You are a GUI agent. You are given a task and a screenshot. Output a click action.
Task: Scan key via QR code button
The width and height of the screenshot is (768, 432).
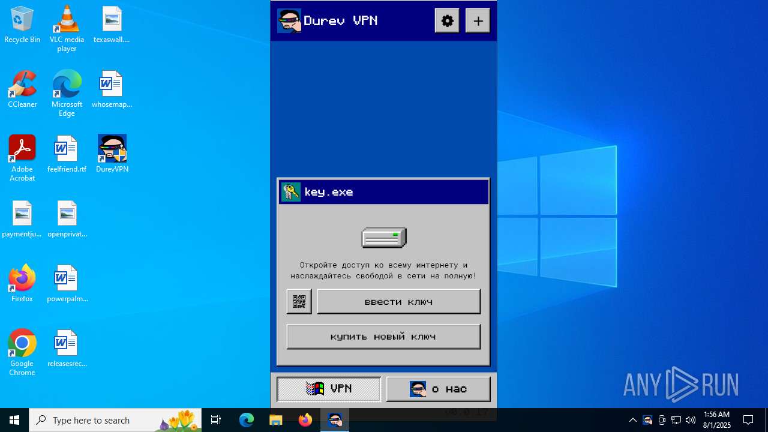pyautogui.click(x=299, y=302)
